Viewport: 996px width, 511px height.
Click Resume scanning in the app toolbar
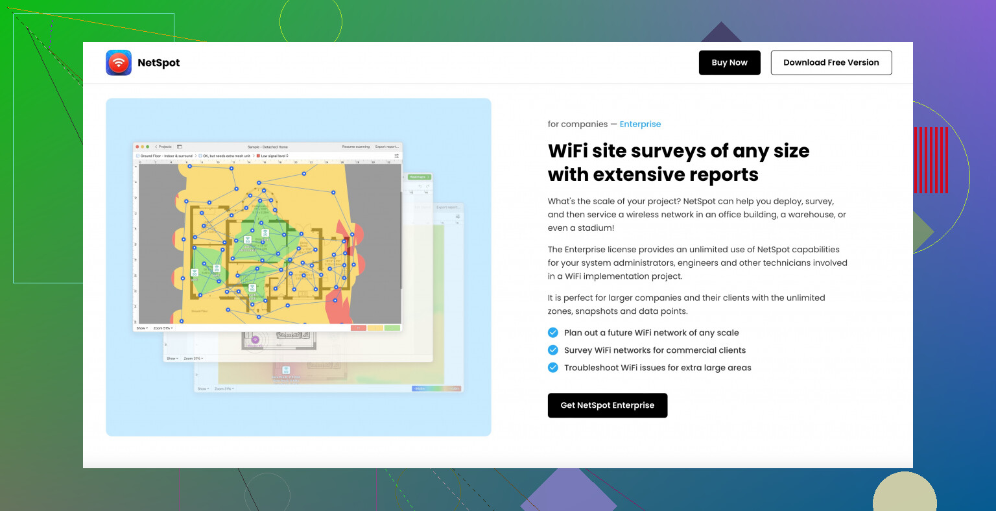tap(355, 147)
